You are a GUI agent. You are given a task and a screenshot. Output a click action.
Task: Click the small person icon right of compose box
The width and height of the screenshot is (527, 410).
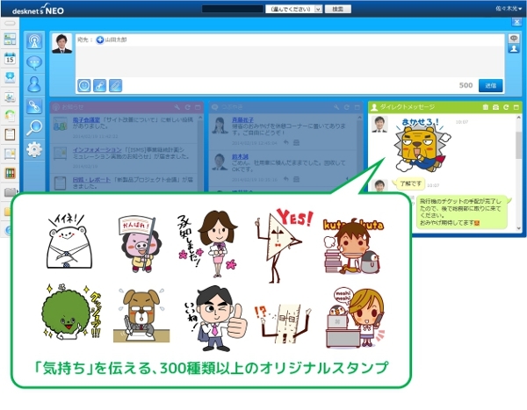pos(514,49)
